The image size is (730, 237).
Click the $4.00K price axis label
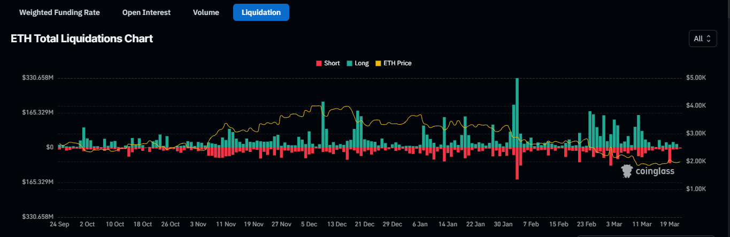pyautogui.click(x=695, y=105)
